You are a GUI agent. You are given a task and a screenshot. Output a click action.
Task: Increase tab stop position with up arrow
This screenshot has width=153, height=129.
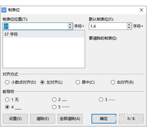70,25
